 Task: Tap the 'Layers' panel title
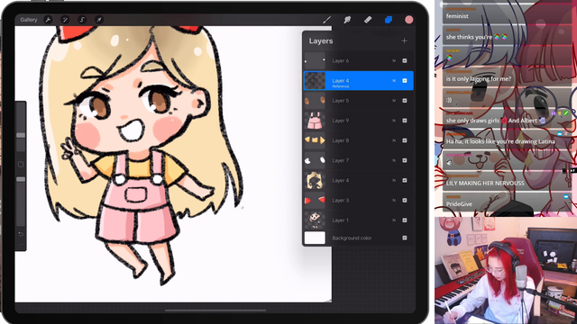click(x=321, y=40)
